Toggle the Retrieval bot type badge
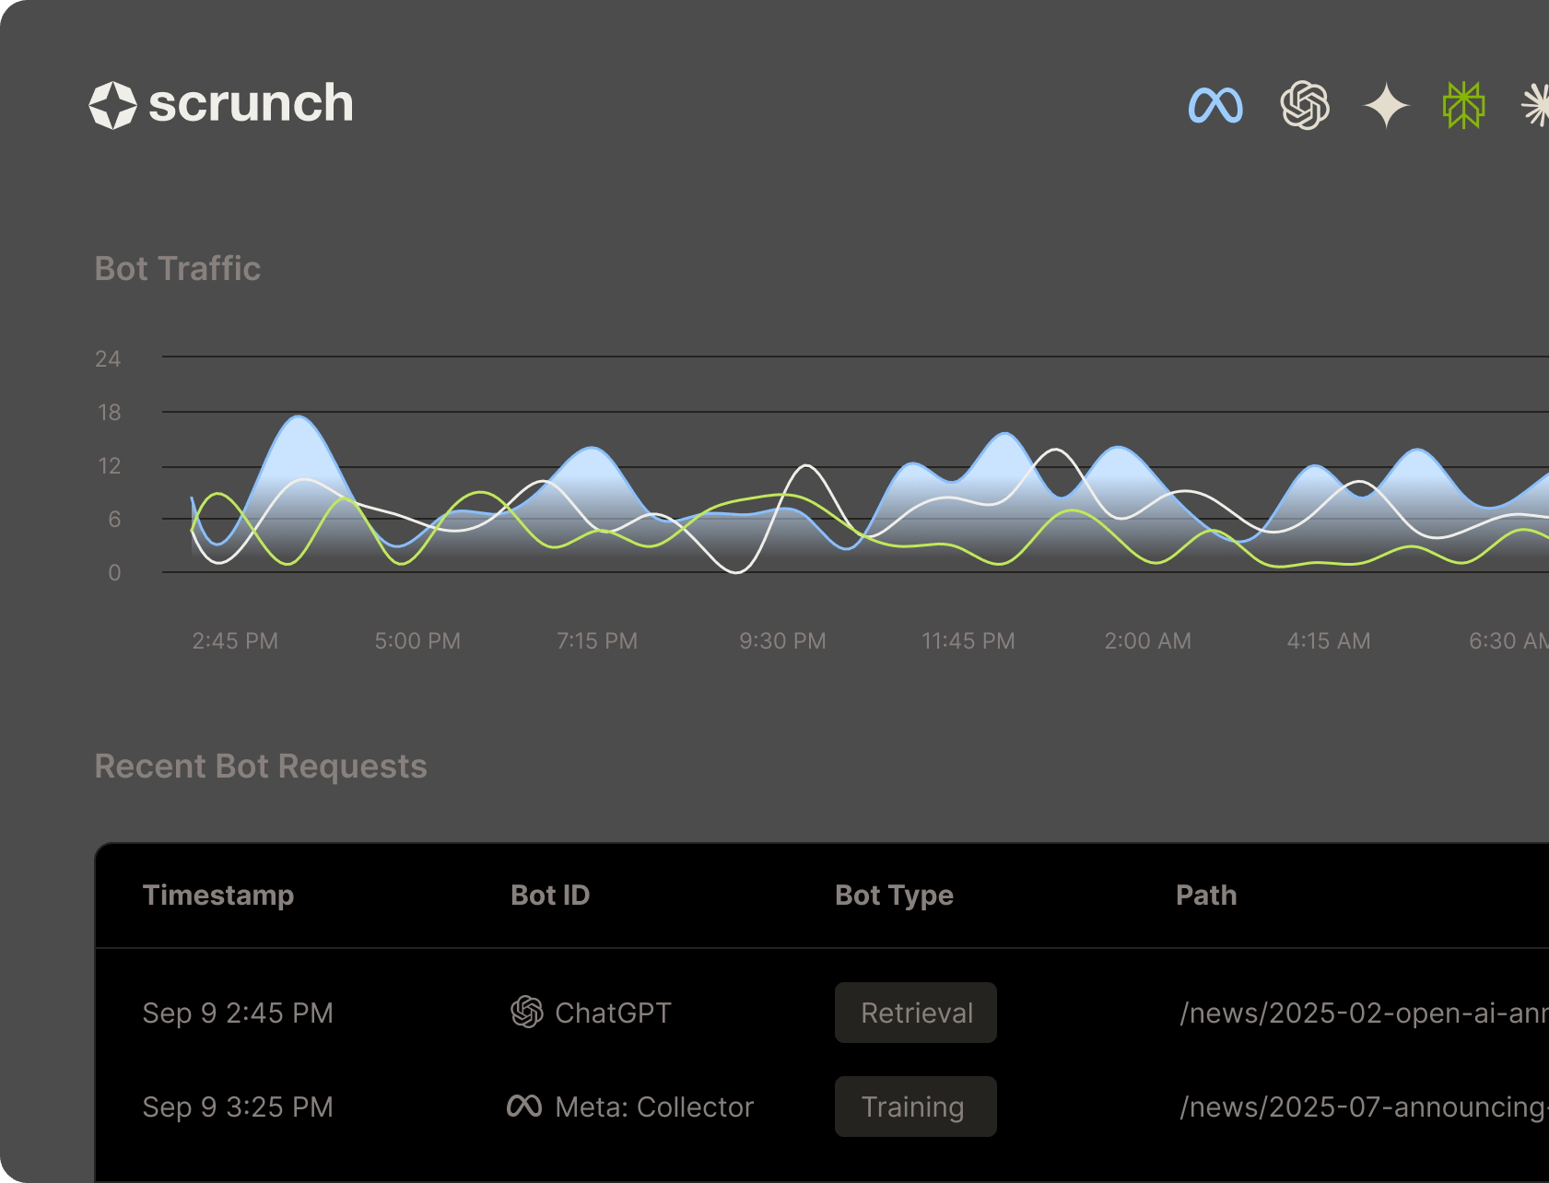 pyautogui.click(x=915, y=1013)
